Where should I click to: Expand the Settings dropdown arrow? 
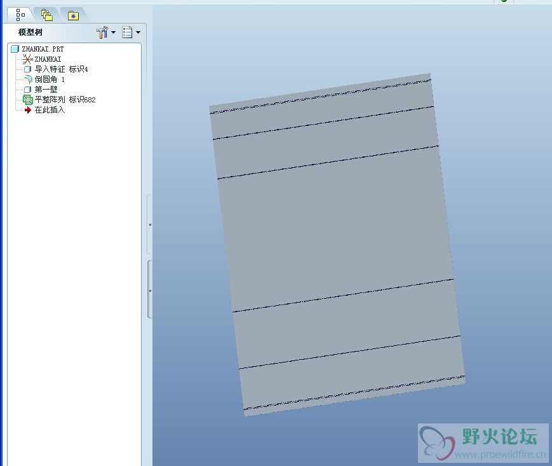tap(113, 32)
